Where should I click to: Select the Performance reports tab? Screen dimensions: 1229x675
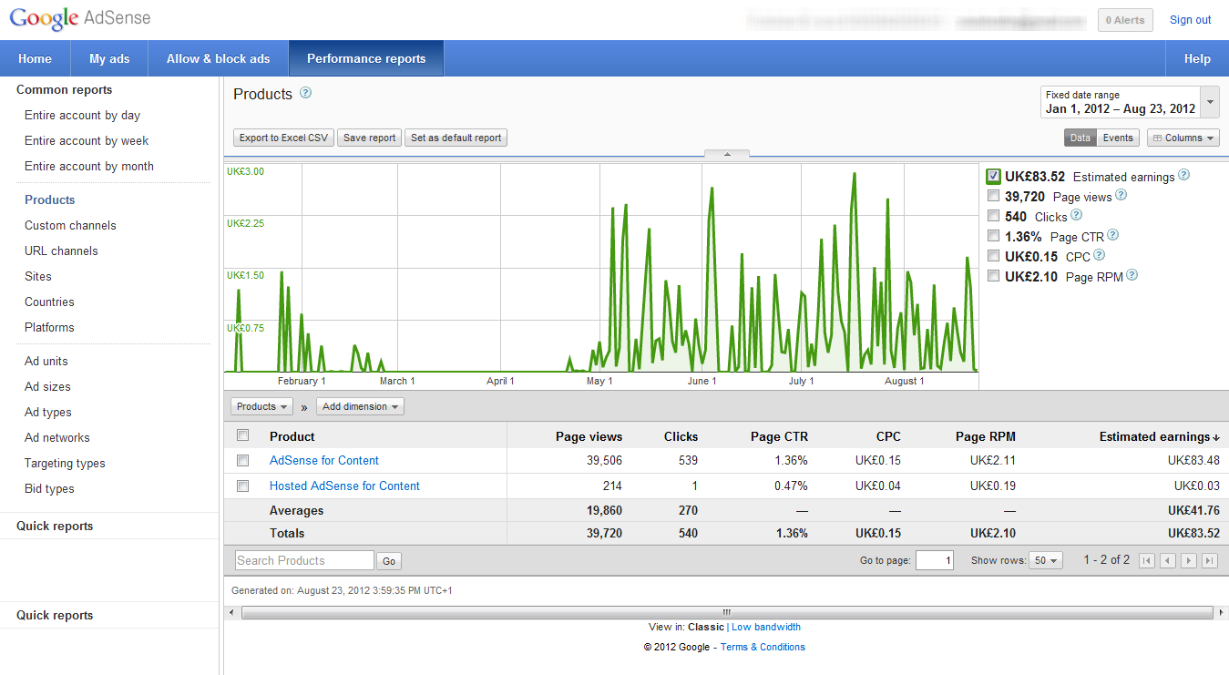pyautogui.click(x=366, y=58)
